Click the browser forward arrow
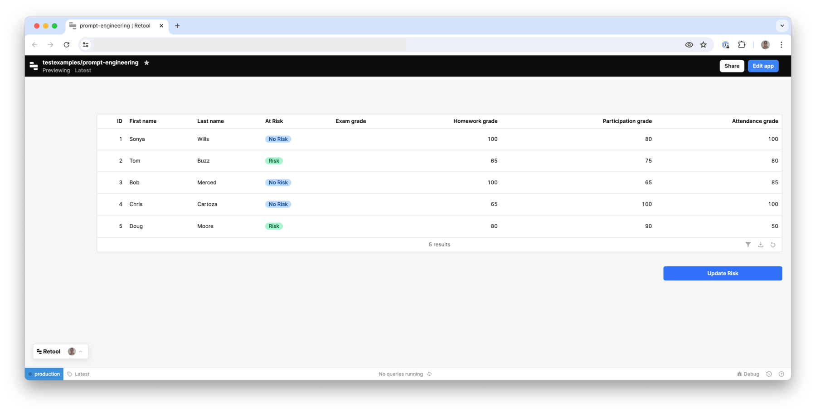The width and height of the screenshot is (816, 413). (50, 45)
